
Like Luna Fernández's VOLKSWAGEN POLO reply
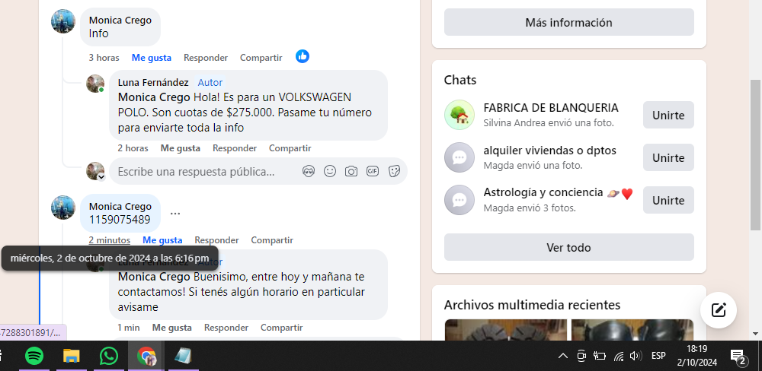pyautogui.click(x=181, y=148)
